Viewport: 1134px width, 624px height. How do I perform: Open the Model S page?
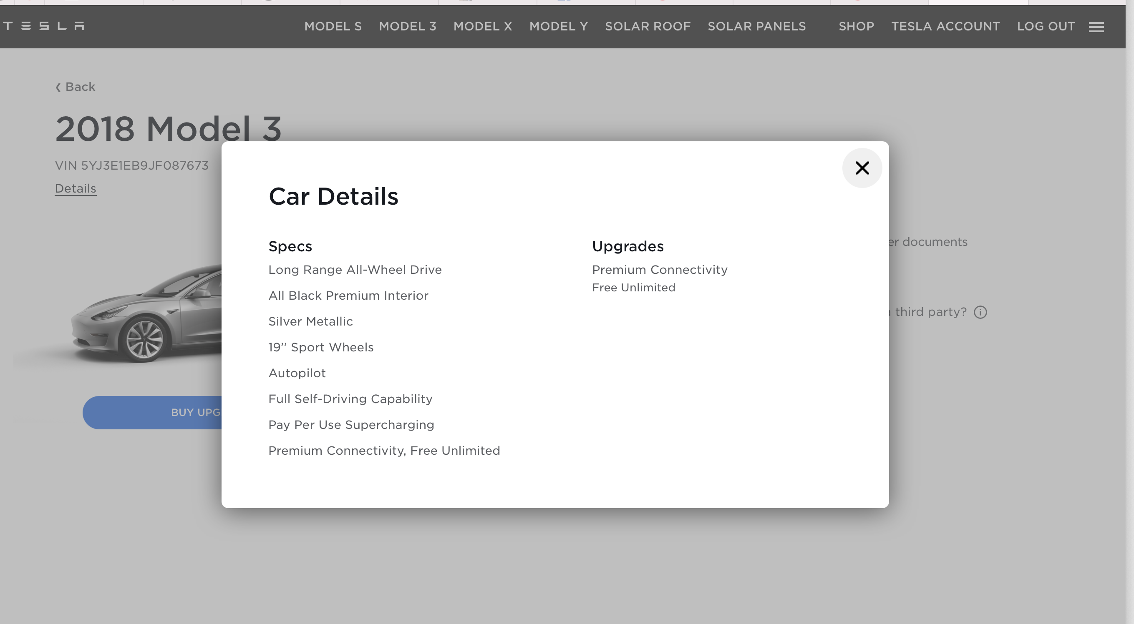point(333,26)
